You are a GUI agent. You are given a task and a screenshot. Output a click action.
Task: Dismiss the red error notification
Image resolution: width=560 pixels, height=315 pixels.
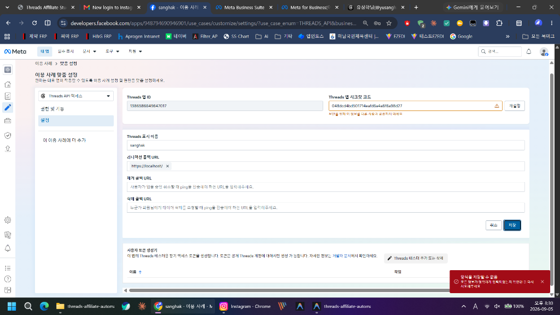[x=542, y=282]
